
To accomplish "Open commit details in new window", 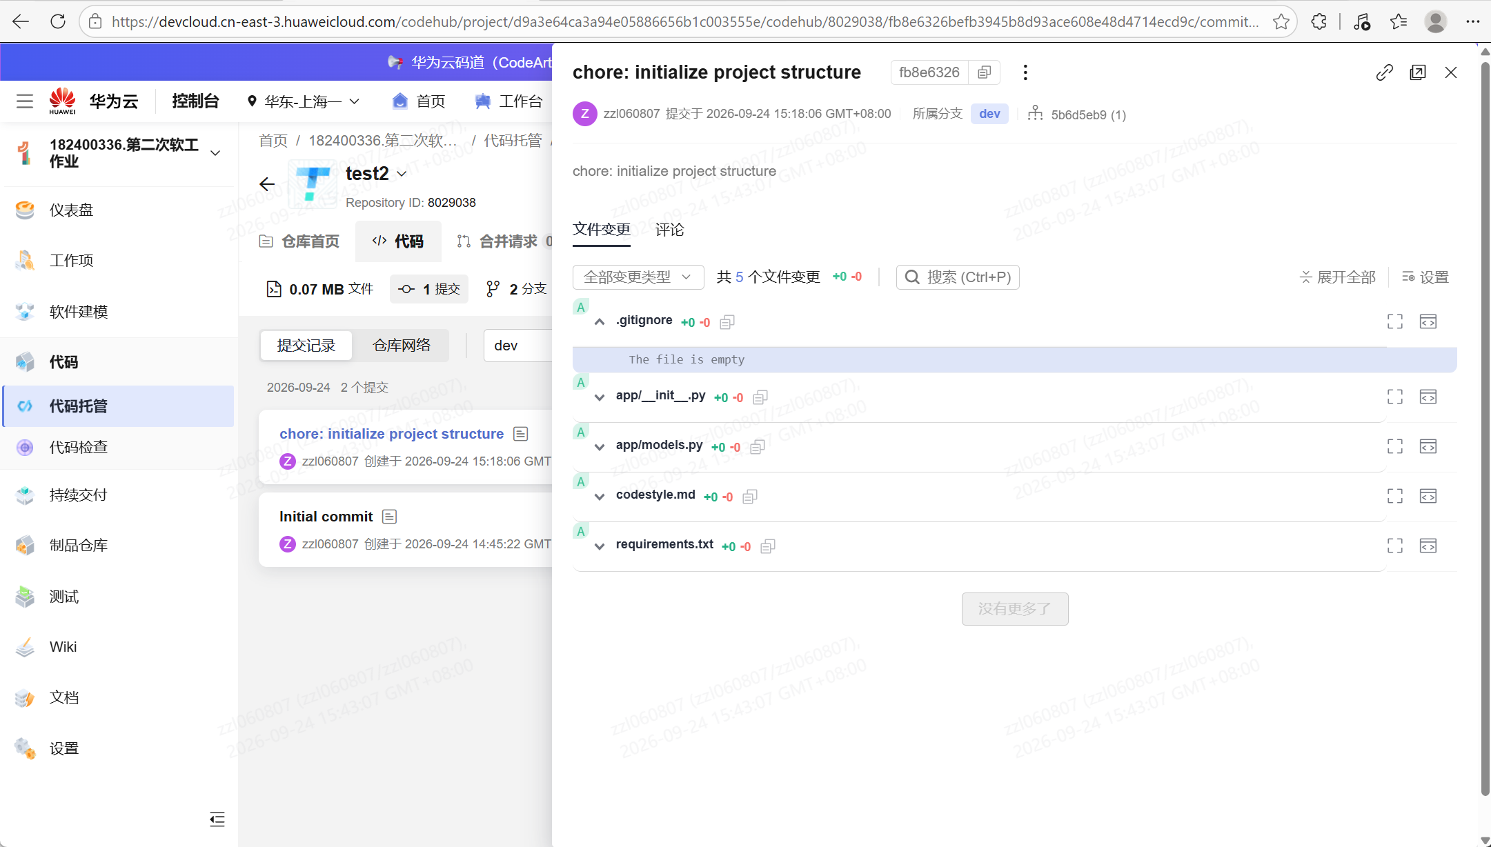I will click(1418, 72).
